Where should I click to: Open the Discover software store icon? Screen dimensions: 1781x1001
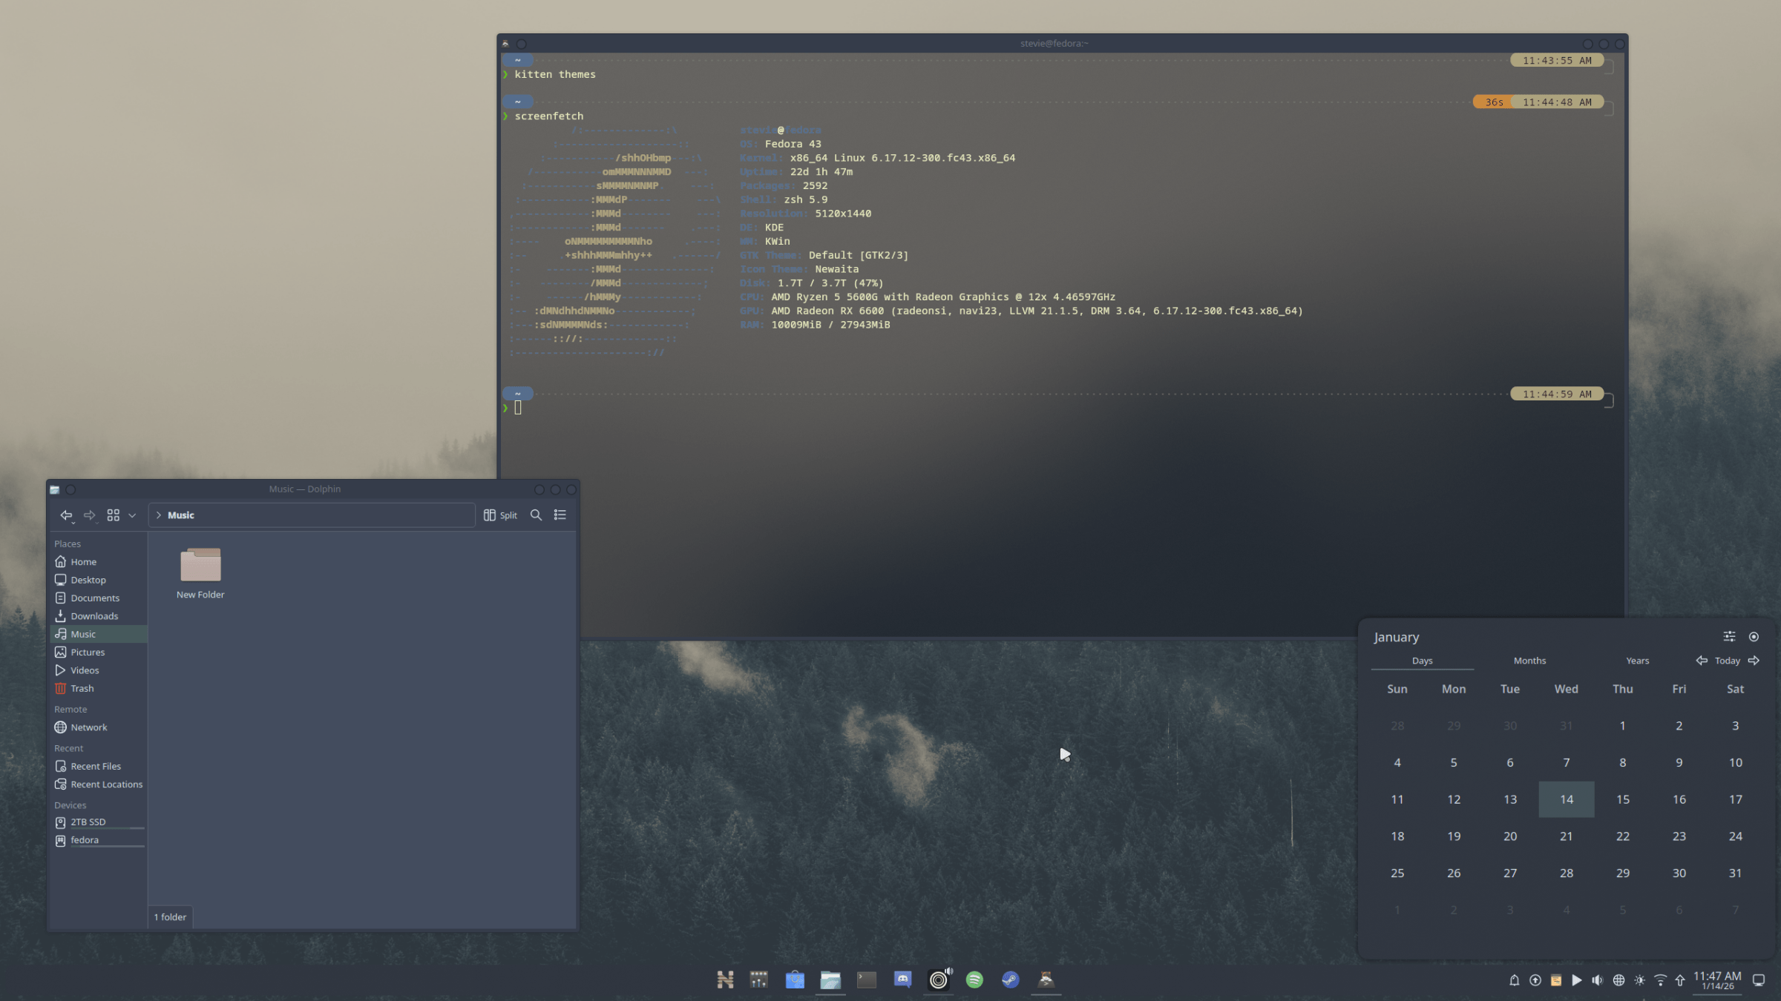point(795,979)
